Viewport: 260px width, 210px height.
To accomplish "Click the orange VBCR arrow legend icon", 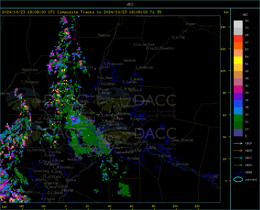I will pos(238,150).
